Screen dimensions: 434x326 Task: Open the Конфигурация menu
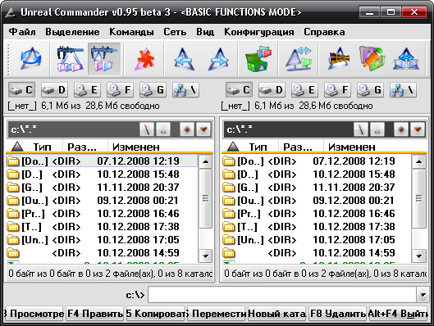click(x=258, y=32)
